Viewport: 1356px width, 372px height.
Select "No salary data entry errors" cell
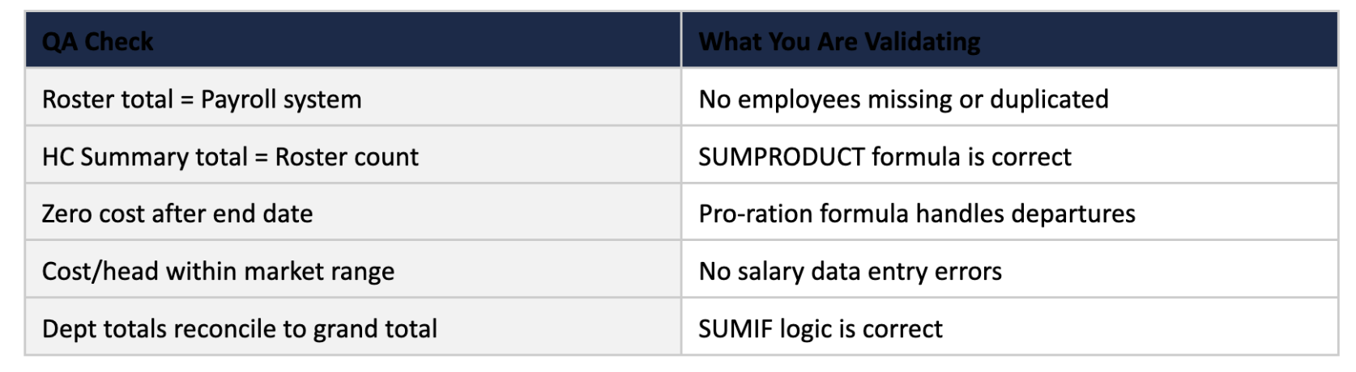click(850, 272)
